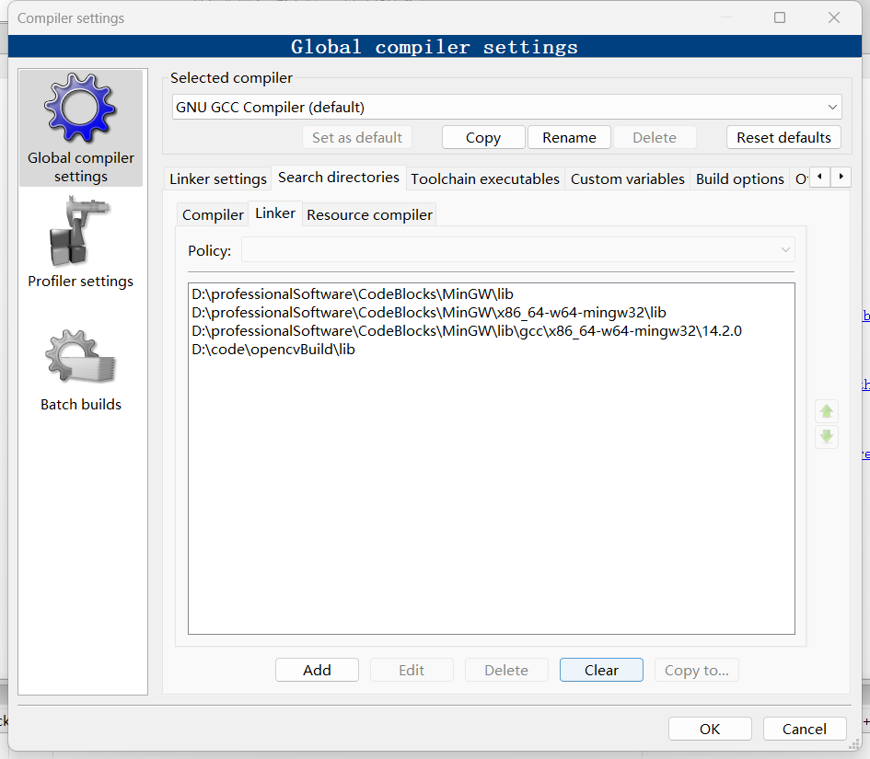This screenshot has height=759, width=870.
Task: Dismiss dialog with Cancel button
Action: pyautogui.click(x=805, y=729)
